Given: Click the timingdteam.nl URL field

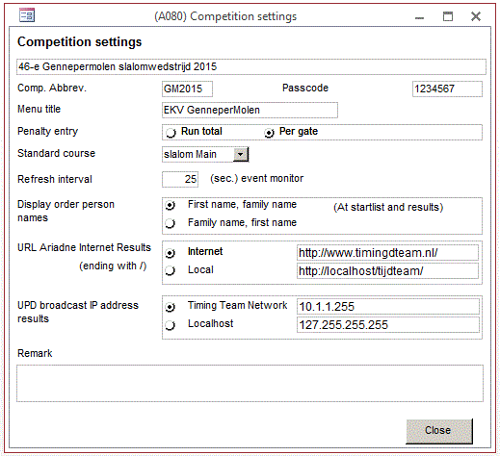Looking at the screenshot, I should (x=387, y=253).
